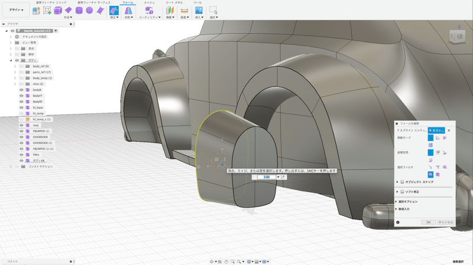Click the Symmetry (対称) tool icon

(x=128, y=10)
